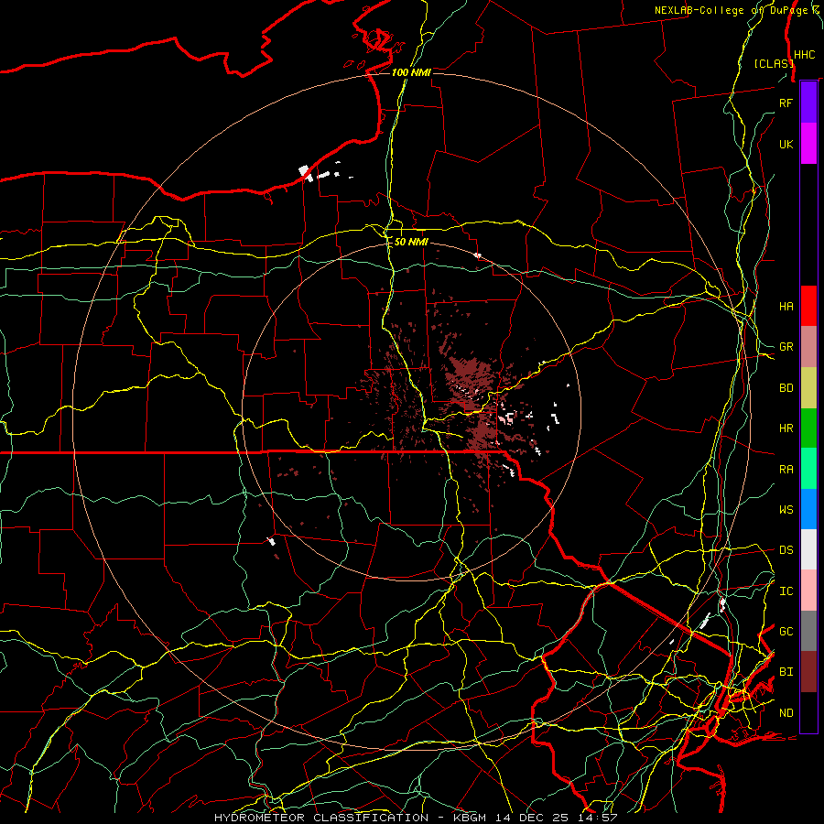Click the '100 NMI' range ring label
Screen dimensions: 824x824
(x=411, y=72)
